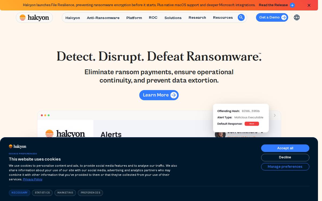Click the Halcyon logo in dashboard preview
Screen dimensions: 322x201
coord(65,134)
